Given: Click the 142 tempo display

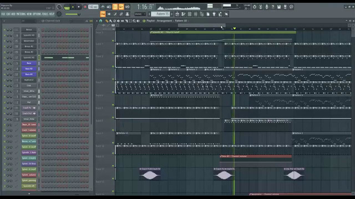Looking at the screenshot, I should point(93,7).
